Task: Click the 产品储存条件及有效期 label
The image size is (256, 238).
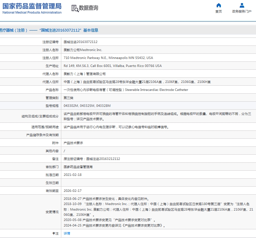Action: point(42,135)
